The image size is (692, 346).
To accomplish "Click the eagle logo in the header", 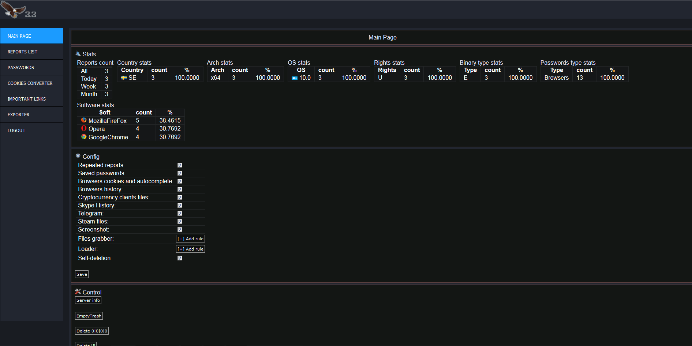I will click(x=14, y=10).
